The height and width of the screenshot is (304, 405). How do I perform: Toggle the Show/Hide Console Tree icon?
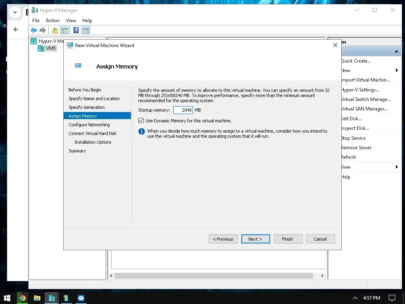tap(64, 30)
